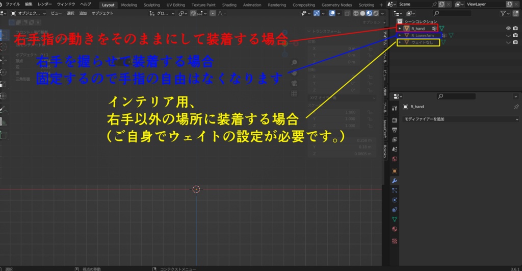Switch to wireframe viewport shading

coord(356,13)
